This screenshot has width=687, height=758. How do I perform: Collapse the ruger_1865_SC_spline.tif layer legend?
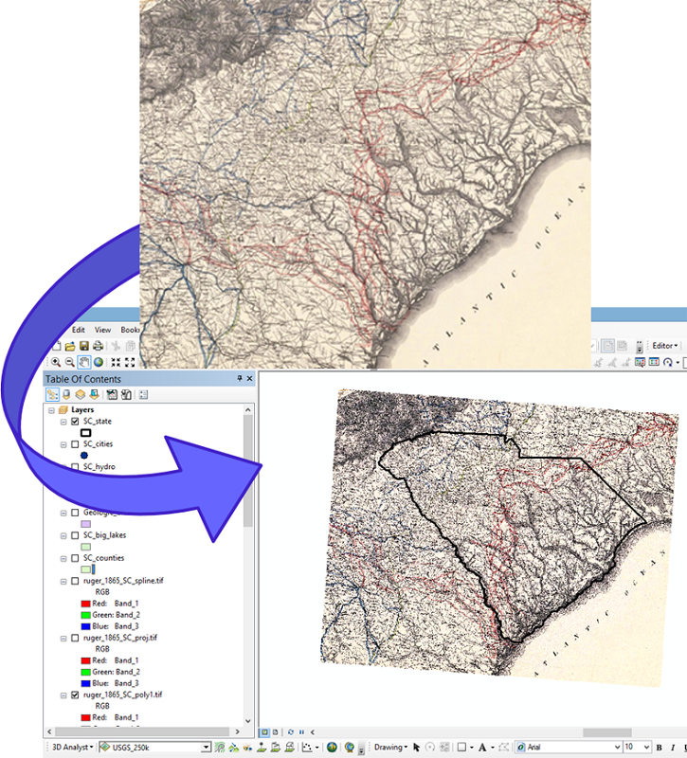point(63,581)
